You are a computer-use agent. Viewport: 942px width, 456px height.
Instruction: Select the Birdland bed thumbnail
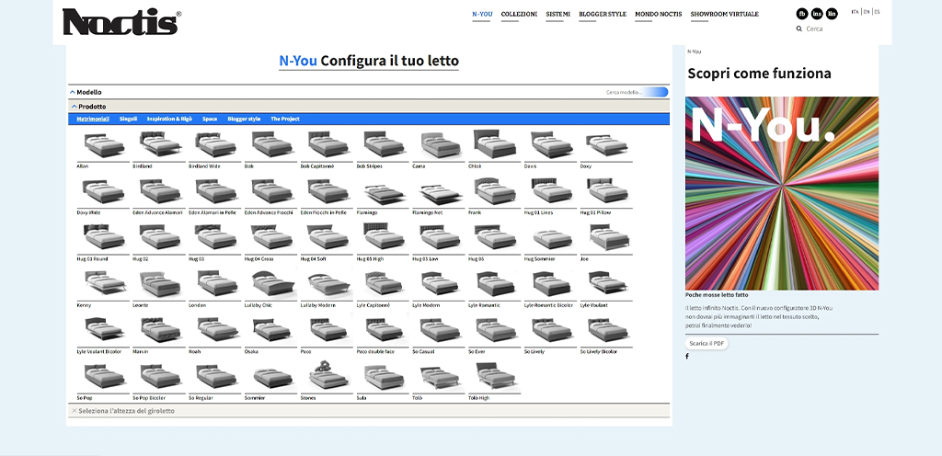pyautogui.click(x=159, y=145)
